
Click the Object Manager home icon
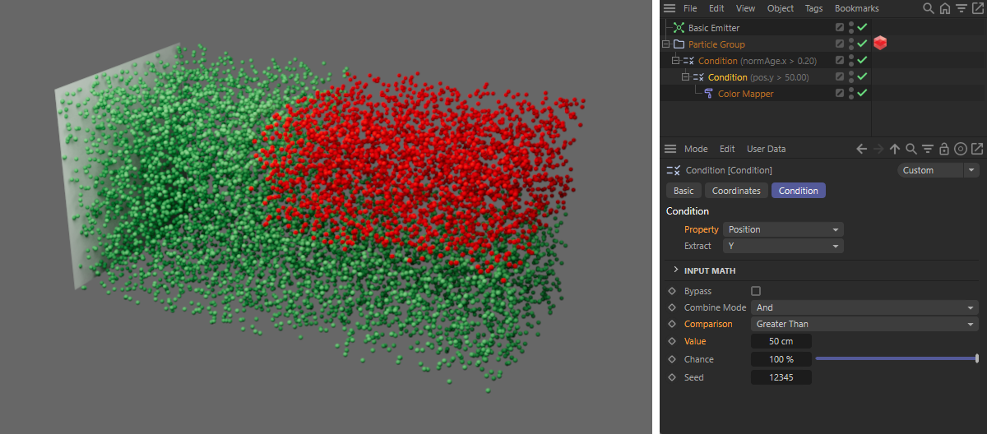[x=944, y=8]
